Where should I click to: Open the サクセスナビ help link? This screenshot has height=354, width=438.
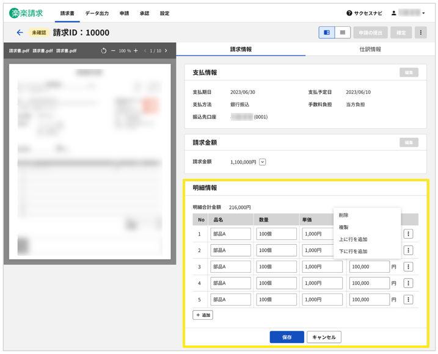tap(364, 13)
